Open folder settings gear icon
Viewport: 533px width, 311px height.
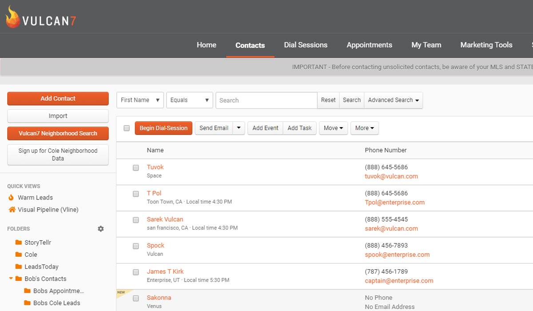click(101, 229)
